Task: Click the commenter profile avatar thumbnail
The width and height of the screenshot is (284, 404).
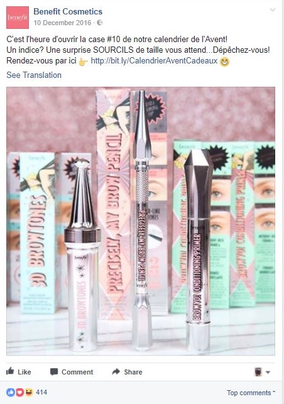Action: click(258, 372)
